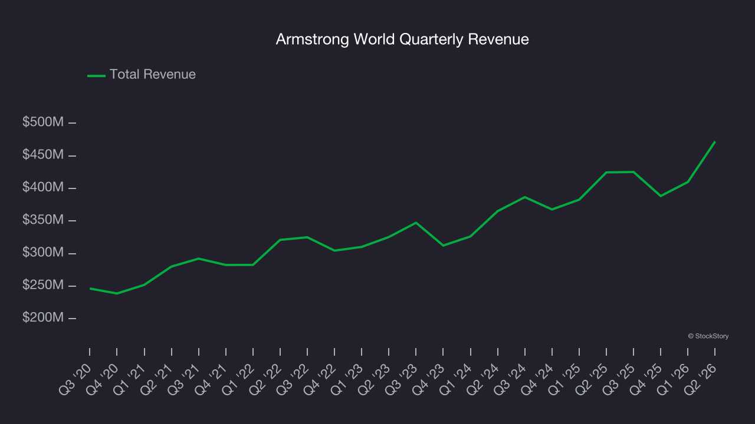The image size is (755, 424).
Task: Select the Q4 '23 x-axis label
Action: pyautogui.click(x=428, y=379)
